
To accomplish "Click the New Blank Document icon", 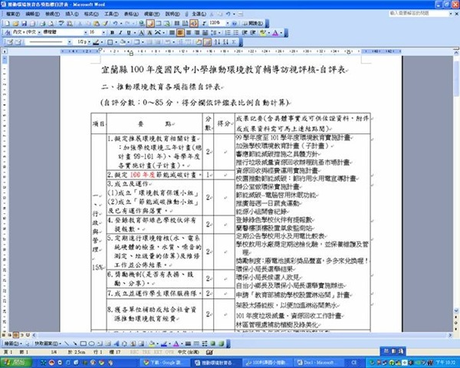I will (8, 23).
